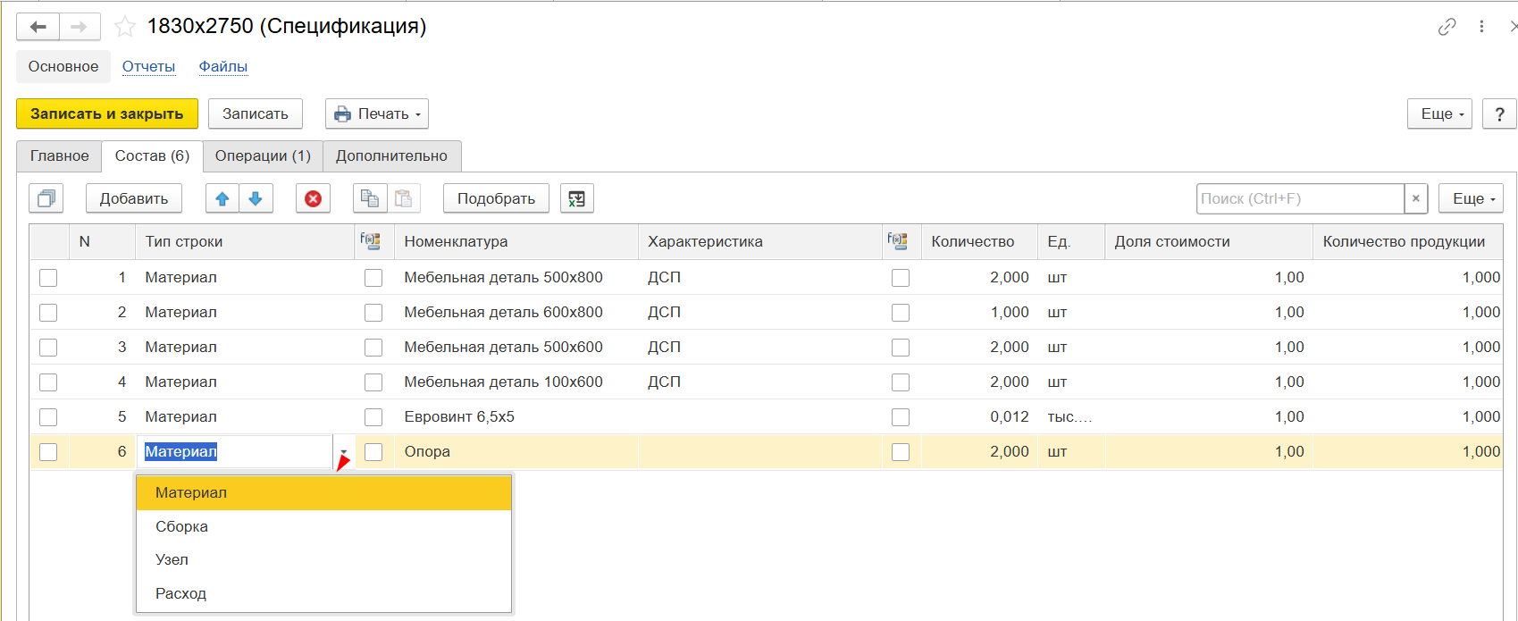Copy rows to clipboard icon
This screenshot has height=621, width=1518.
click(x=370, y=198)
